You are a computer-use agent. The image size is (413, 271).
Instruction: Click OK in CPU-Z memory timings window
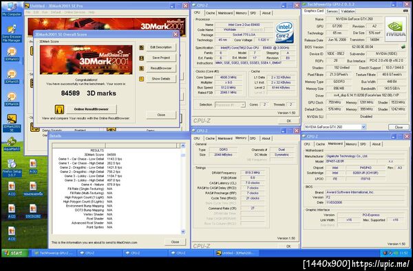pyautogui.click(x=288, y=246)
